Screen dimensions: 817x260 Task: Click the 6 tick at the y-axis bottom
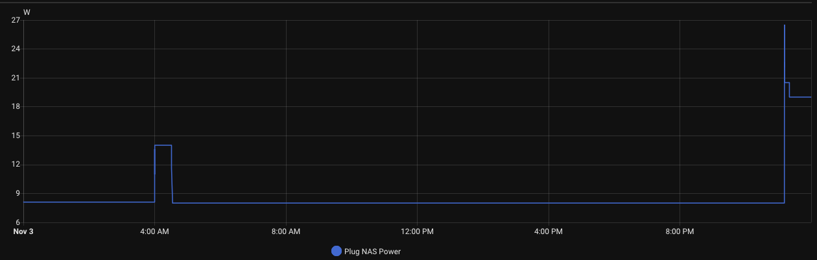[x=18, y=222]
